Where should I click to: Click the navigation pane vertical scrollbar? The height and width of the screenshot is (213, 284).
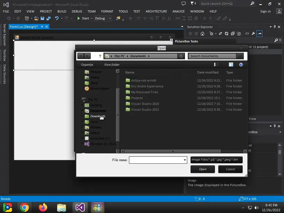(118, 115)
